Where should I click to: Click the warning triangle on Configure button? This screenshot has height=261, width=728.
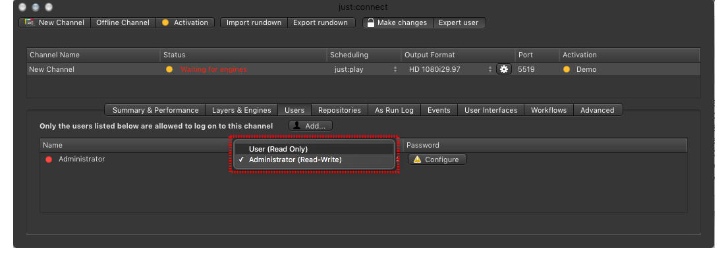click(418, 159)
